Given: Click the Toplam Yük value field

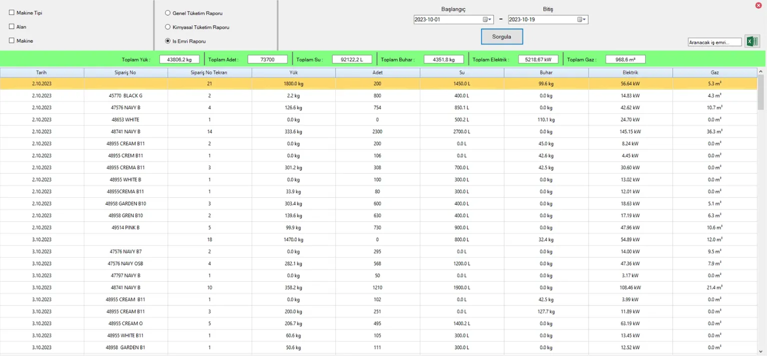Looking at the screenshot, I should click(x=179, y=59).
